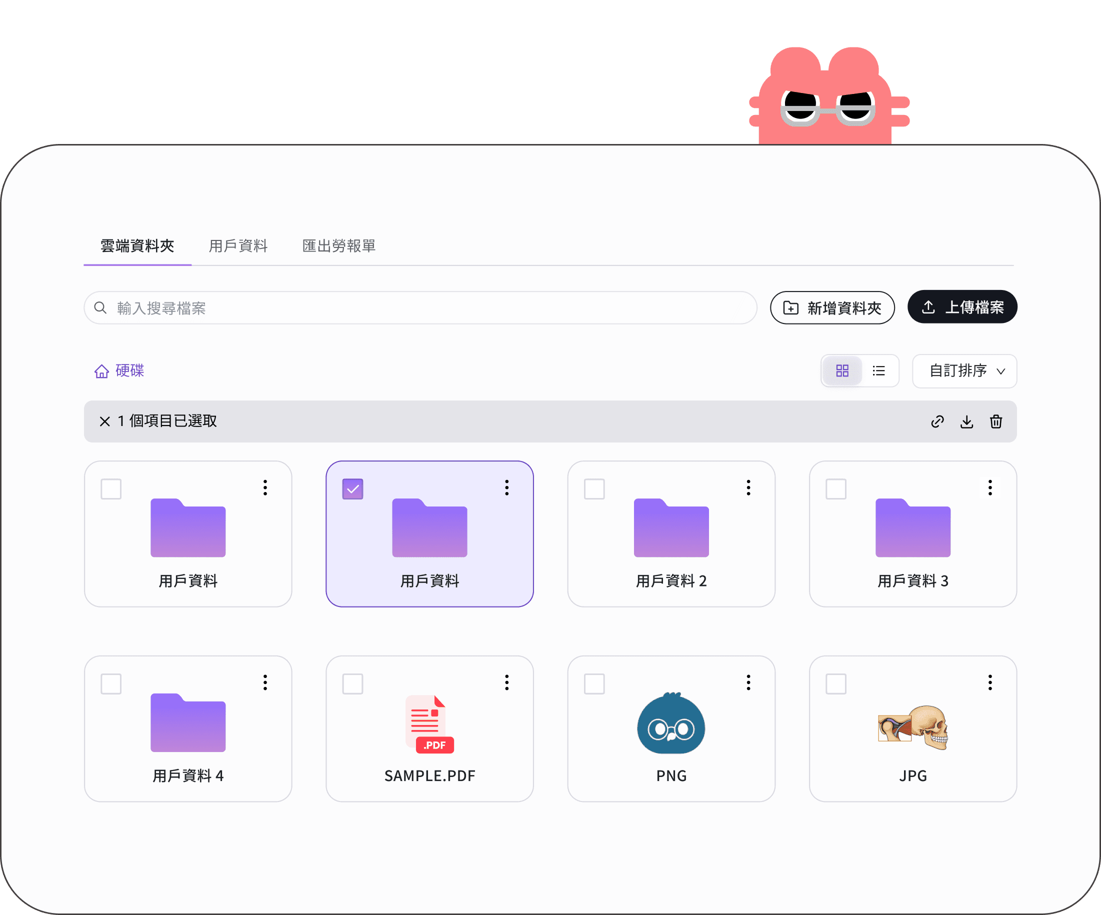Click the copy link icon in selection bar
Viewport: 1101px width, 915px height.
(x=937, y=421)
